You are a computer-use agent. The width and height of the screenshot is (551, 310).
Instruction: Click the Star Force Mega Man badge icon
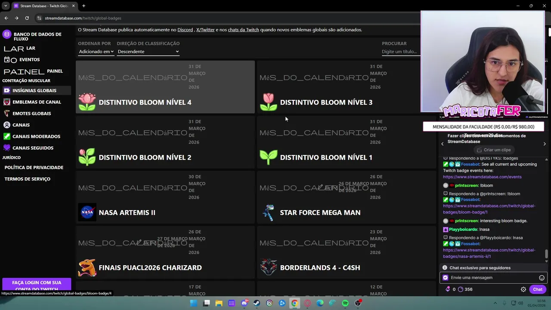(x=269, y=212)
